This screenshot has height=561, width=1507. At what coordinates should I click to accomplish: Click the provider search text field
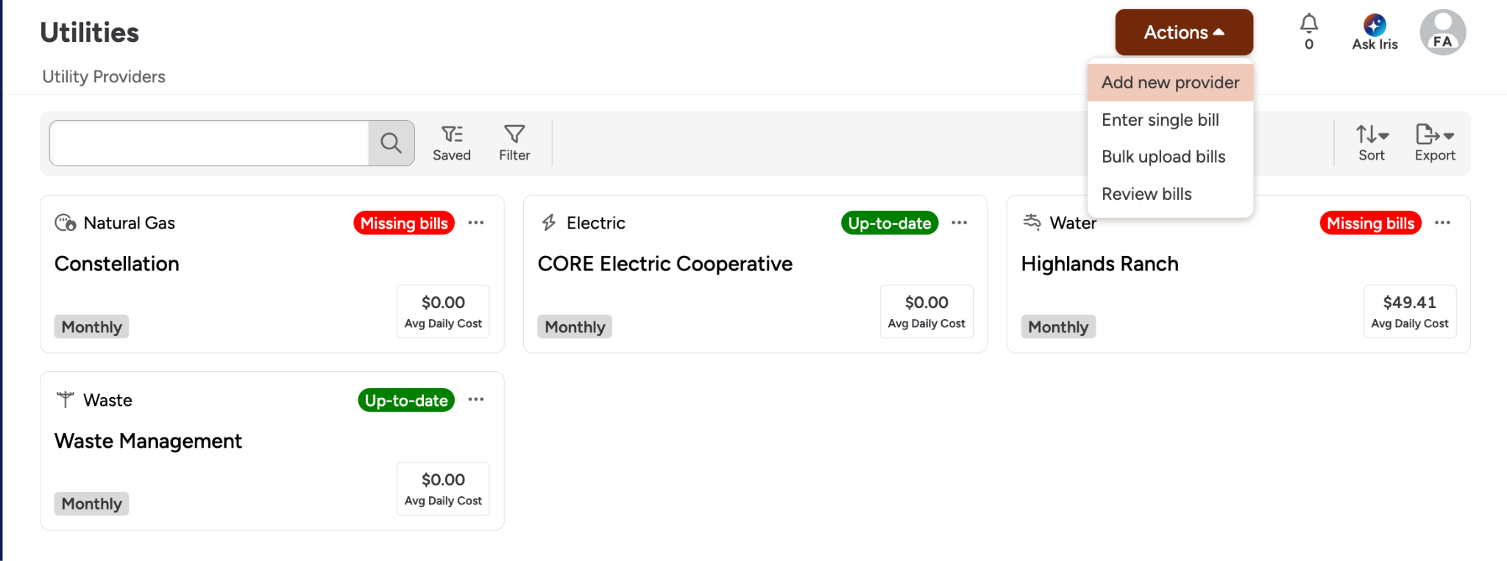pyautogui.click(x=209, y=143)
